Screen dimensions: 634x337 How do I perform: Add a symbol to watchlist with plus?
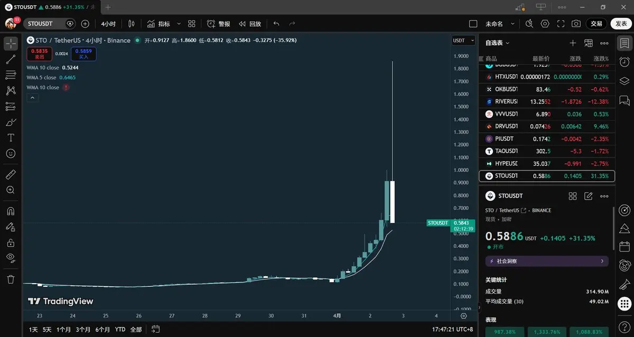(x=573, y=43)
